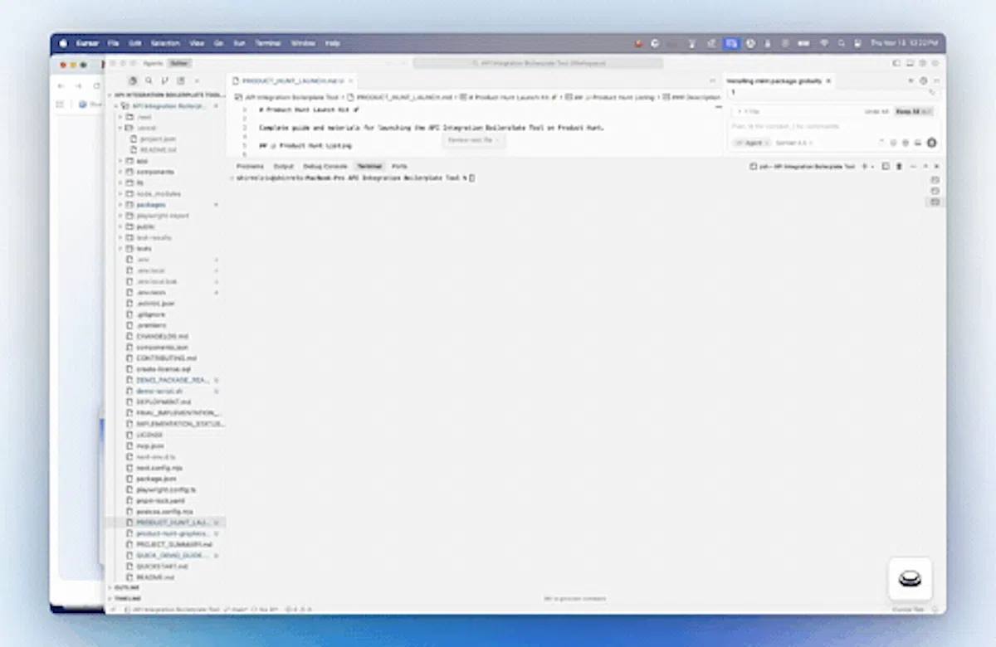Add a new terminal with plus icon
996x647 pixels.
point(864,167)
